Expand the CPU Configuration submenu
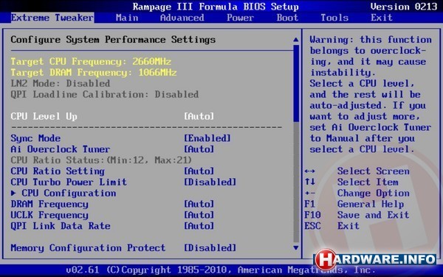 pyautogui.click(x=63, y=193)
